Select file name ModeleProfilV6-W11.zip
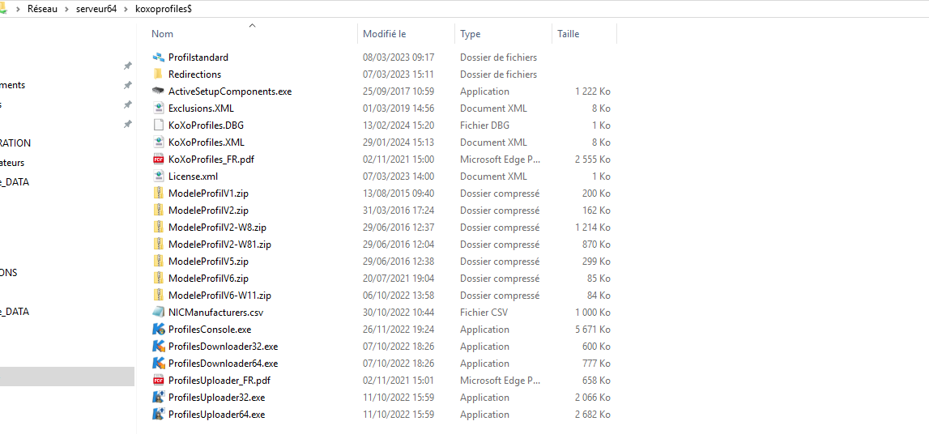 [219, 296]
